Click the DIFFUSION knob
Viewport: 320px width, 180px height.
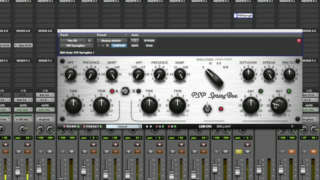(248, 74)
